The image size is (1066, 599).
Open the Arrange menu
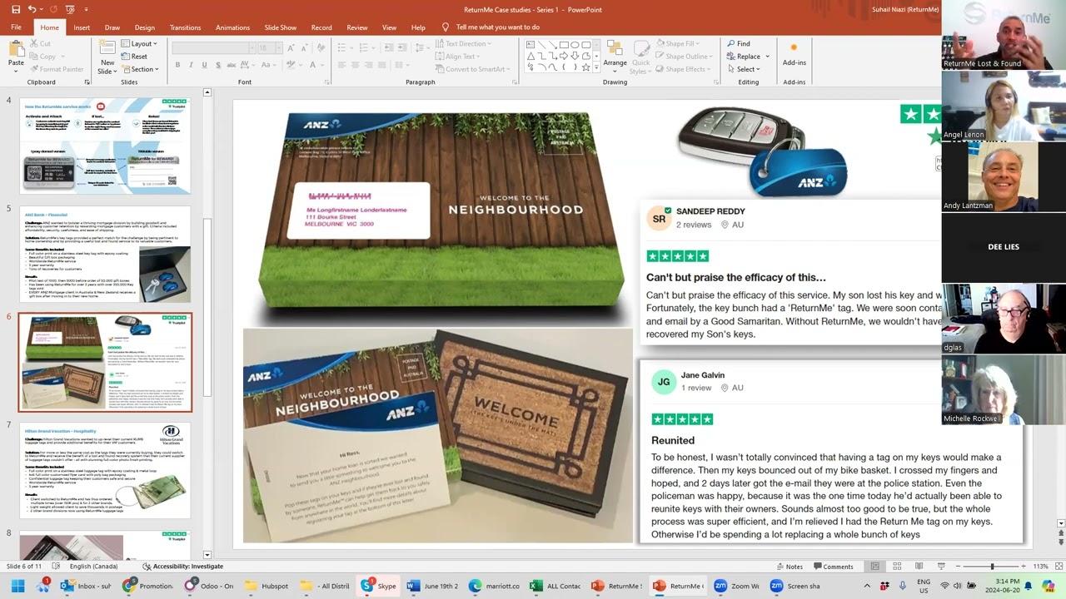coord(615,57)
